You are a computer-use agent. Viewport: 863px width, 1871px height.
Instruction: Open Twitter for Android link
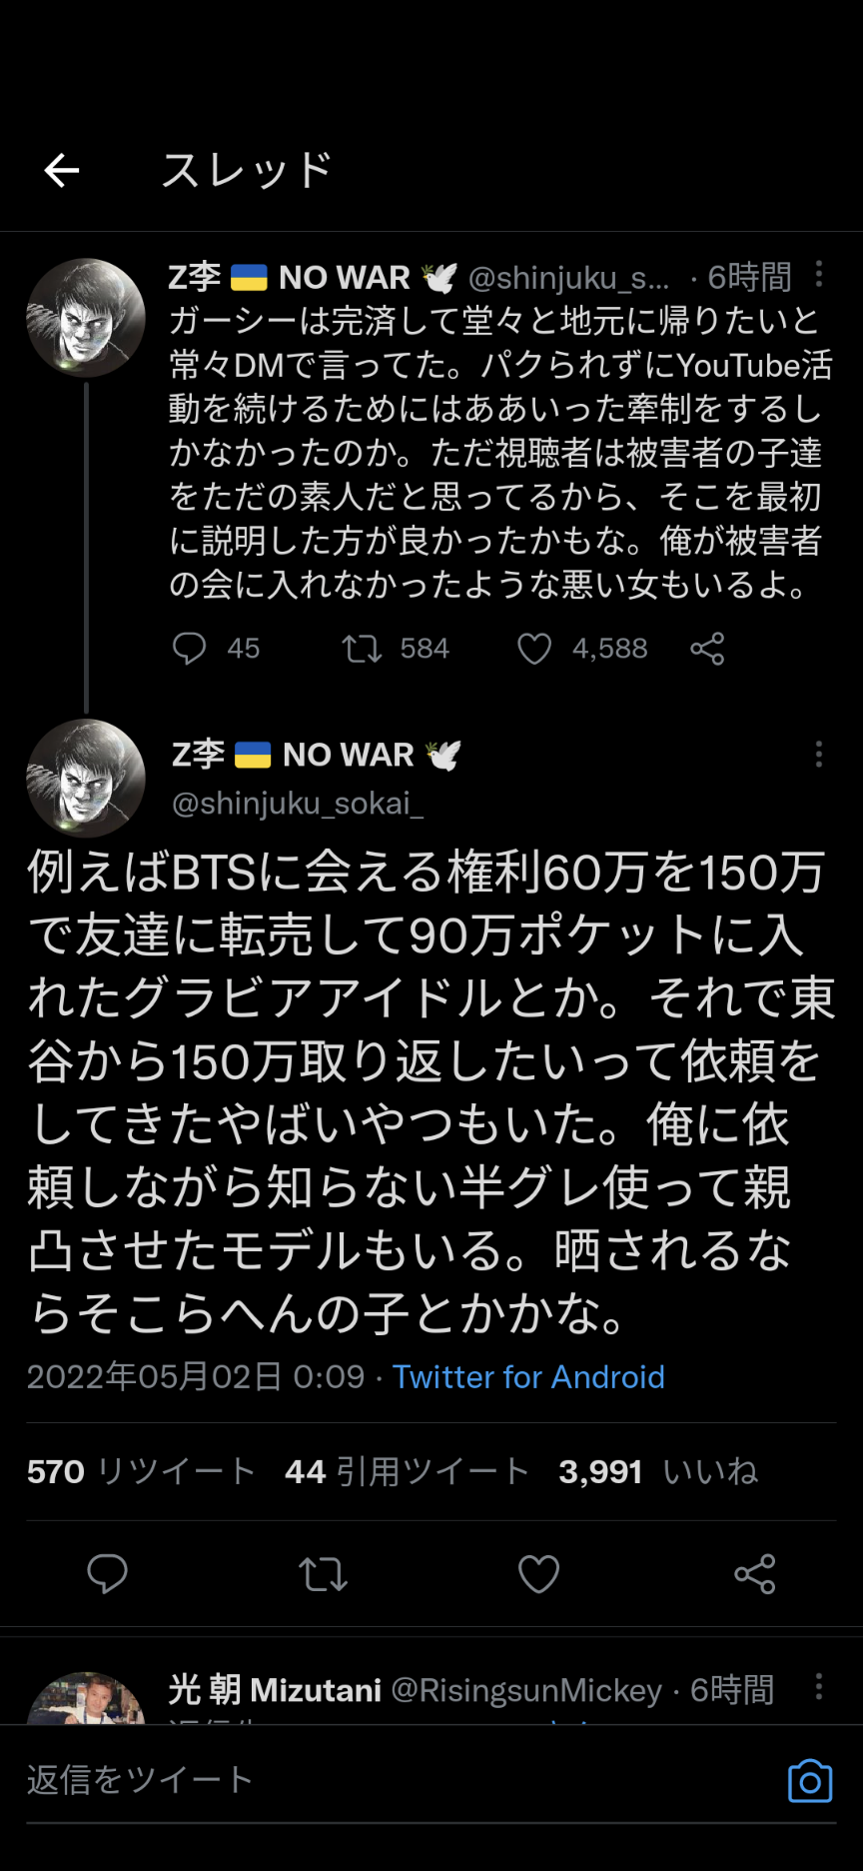pos(528,1377)
